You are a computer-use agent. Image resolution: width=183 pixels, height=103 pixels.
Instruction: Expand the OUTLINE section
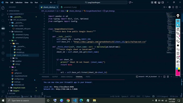click(x=23, y=93)
